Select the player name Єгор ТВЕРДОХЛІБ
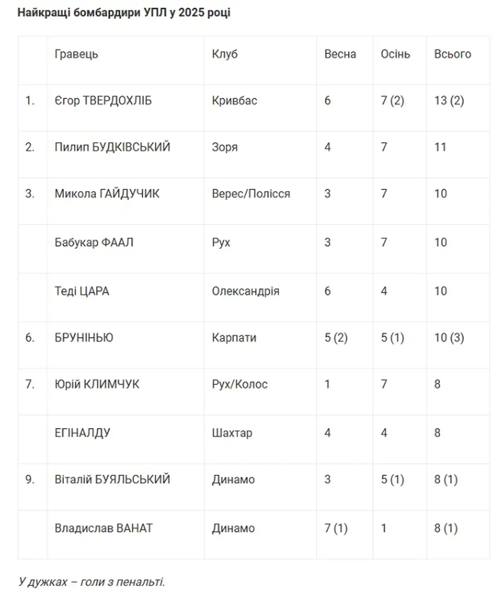The height and width of the screenshot is (600, 500). click(x=103, y=101)
